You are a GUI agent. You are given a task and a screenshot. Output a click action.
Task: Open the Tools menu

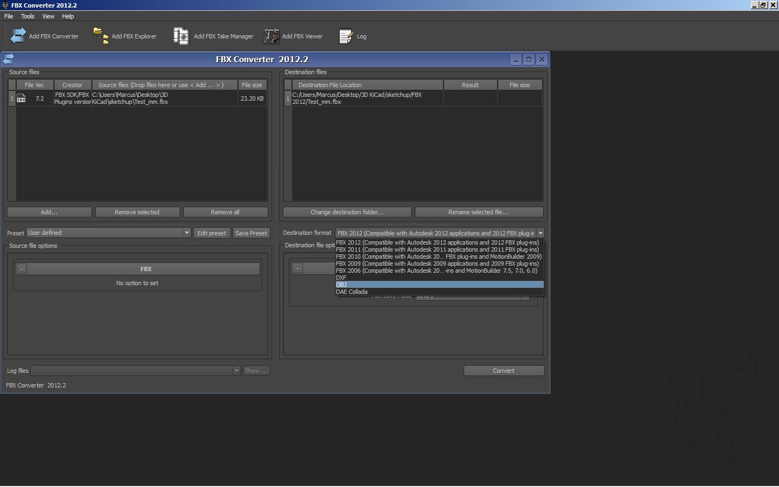point(28,16)
